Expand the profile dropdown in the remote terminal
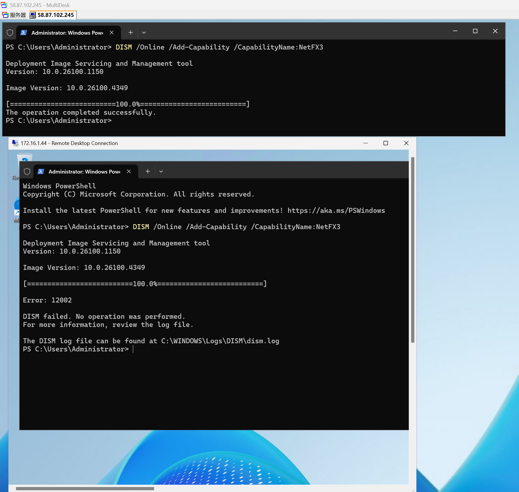The width and height of the screenshot is (519, 492). tap(161, 171)
